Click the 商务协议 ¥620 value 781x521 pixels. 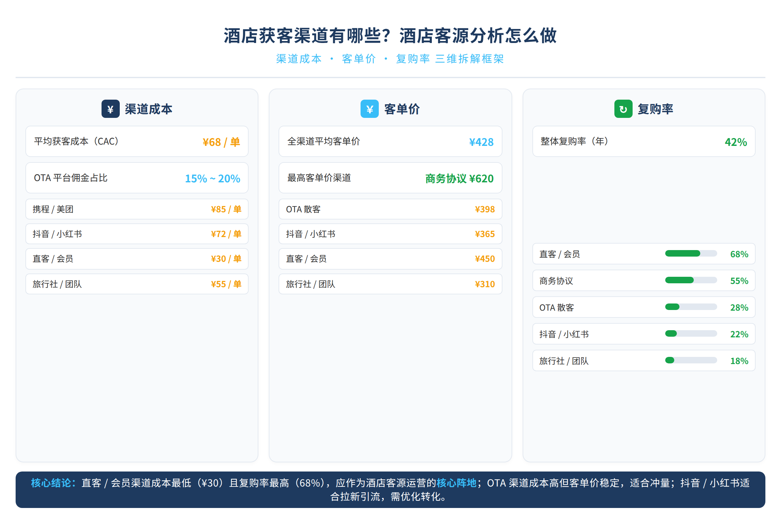pos(459,178)
